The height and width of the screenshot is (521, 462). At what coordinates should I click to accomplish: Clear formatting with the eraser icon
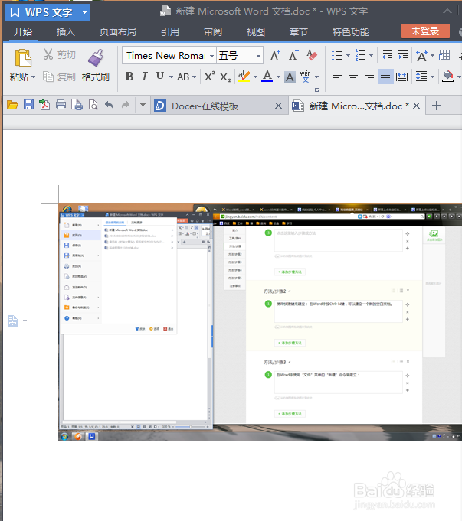pos(312,56)
